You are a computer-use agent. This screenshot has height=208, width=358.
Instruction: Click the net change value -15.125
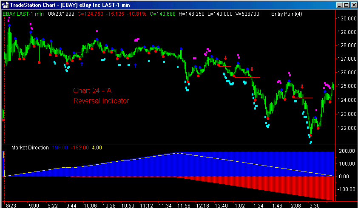(x=115, y=14)
